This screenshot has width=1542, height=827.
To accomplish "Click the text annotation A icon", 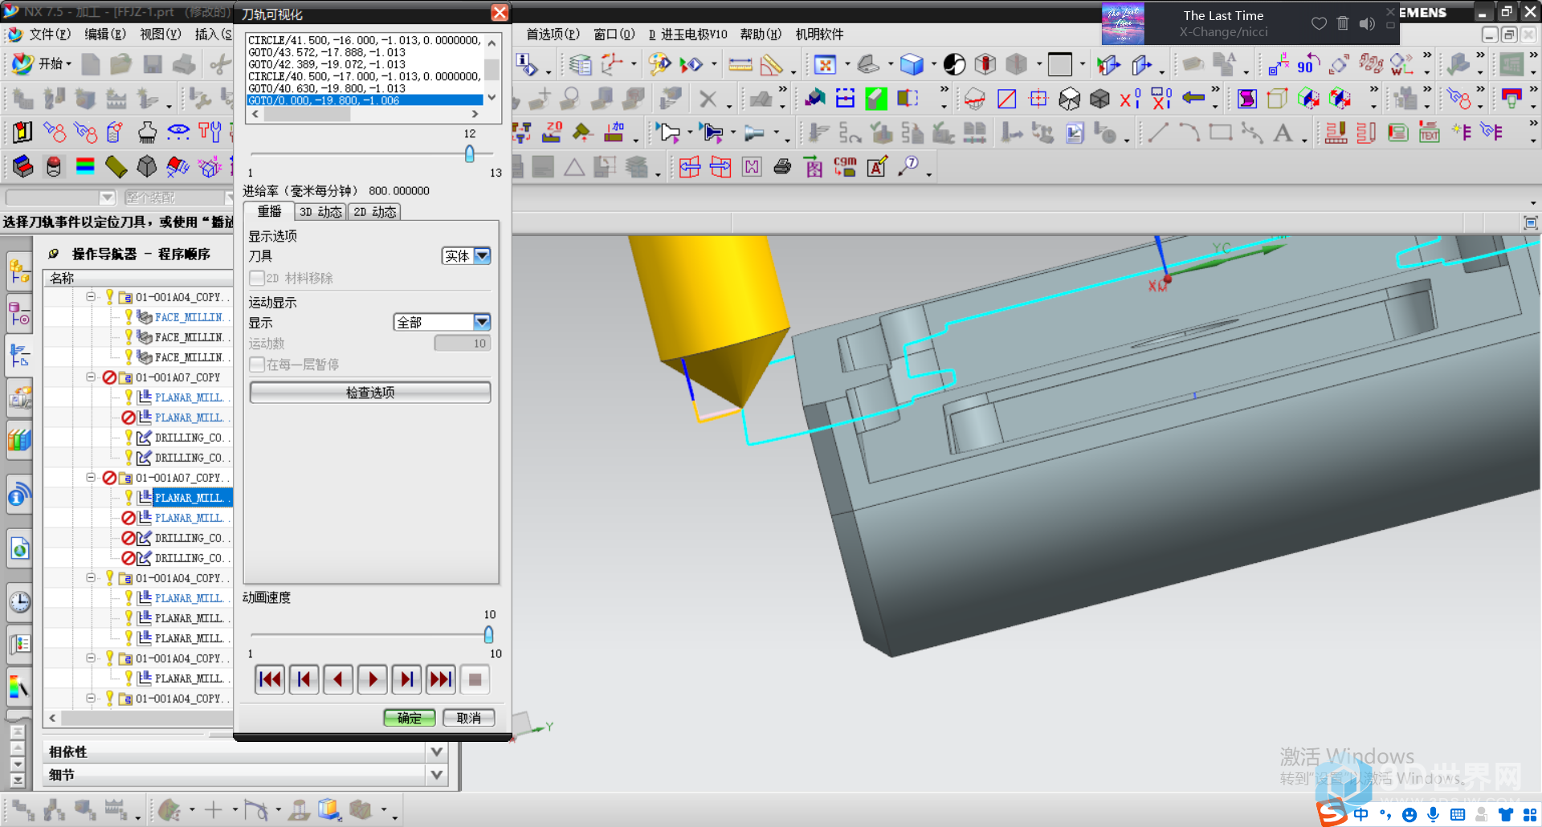I will (x=1283, y=132).
